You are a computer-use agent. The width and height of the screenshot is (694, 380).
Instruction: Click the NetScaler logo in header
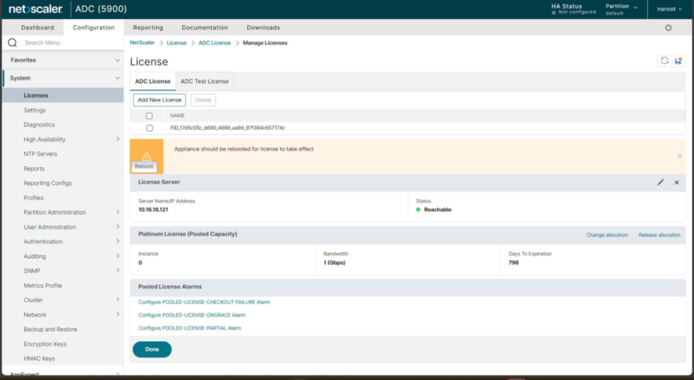pos(36,9)
